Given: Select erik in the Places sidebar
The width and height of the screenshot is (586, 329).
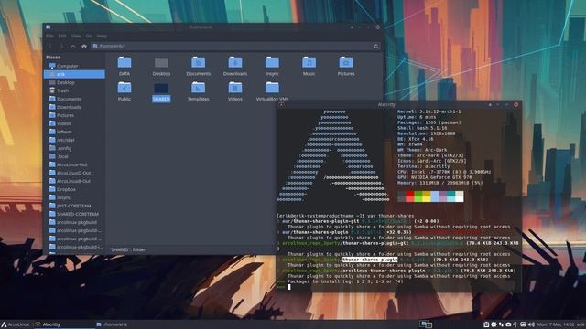Looking at the screenshot, I should pyautogui.click(x=74, y=74).
